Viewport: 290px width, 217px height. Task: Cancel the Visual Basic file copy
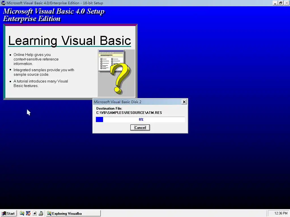[140, 127]
